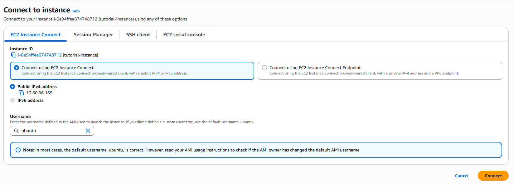Clear the username field with X icon
The width and height of the screenshot is (514, 185).
click(88, 131)
